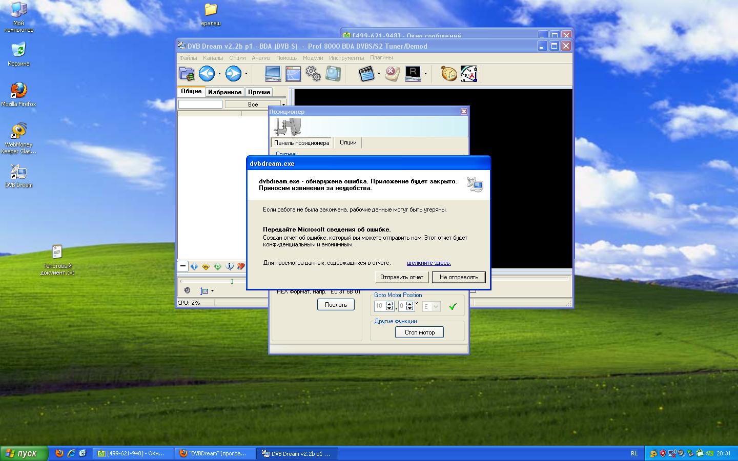Open the Модули menu

pos(313,58)
